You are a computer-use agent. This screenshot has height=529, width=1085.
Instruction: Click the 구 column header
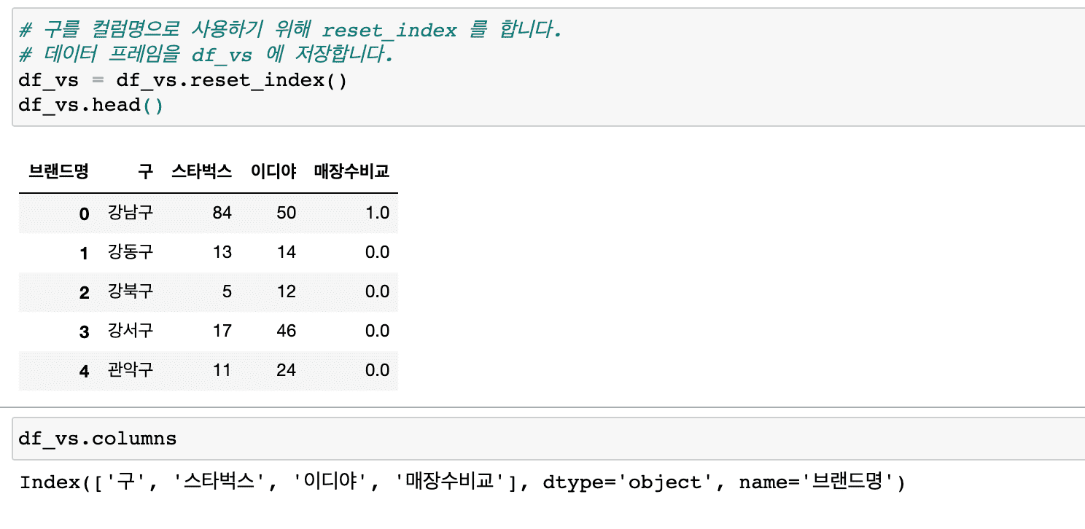(146, 172)
